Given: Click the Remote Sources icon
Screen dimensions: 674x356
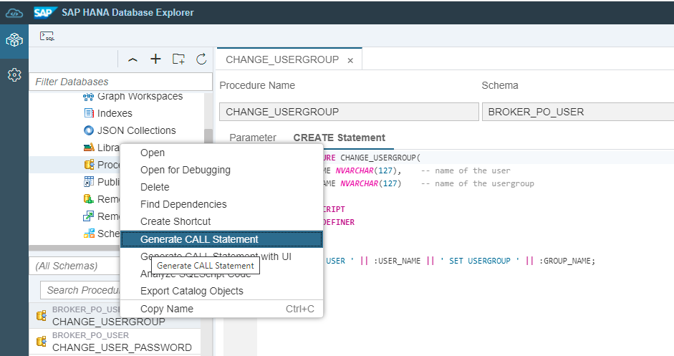Looking at the screenshot, I should [x=89, y=199].
